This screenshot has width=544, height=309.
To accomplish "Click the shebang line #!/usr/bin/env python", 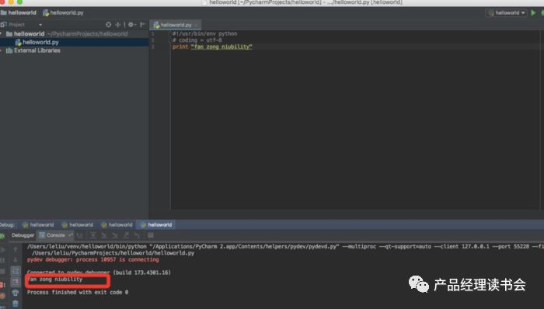I will tap(205, 33).
